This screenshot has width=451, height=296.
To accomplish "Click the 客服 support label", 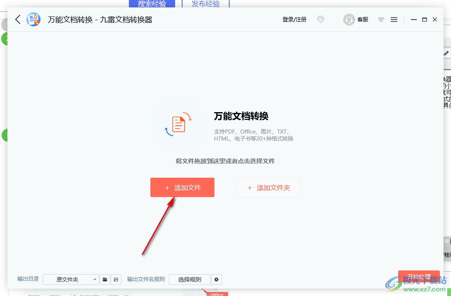I will [x=363, y=19].
